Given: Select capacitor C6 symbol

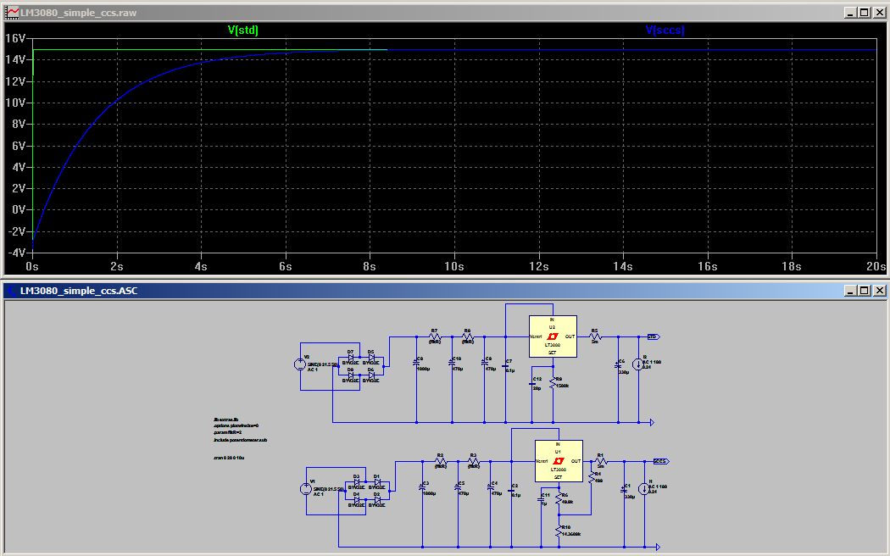Looking at the screenshot, I should click(x=619, y=366).
